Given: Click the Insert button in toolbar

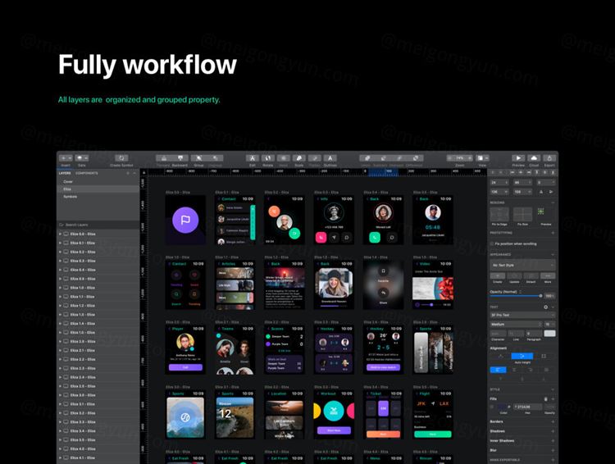Looking at the screenshot, I should click(x=66, y=157).
